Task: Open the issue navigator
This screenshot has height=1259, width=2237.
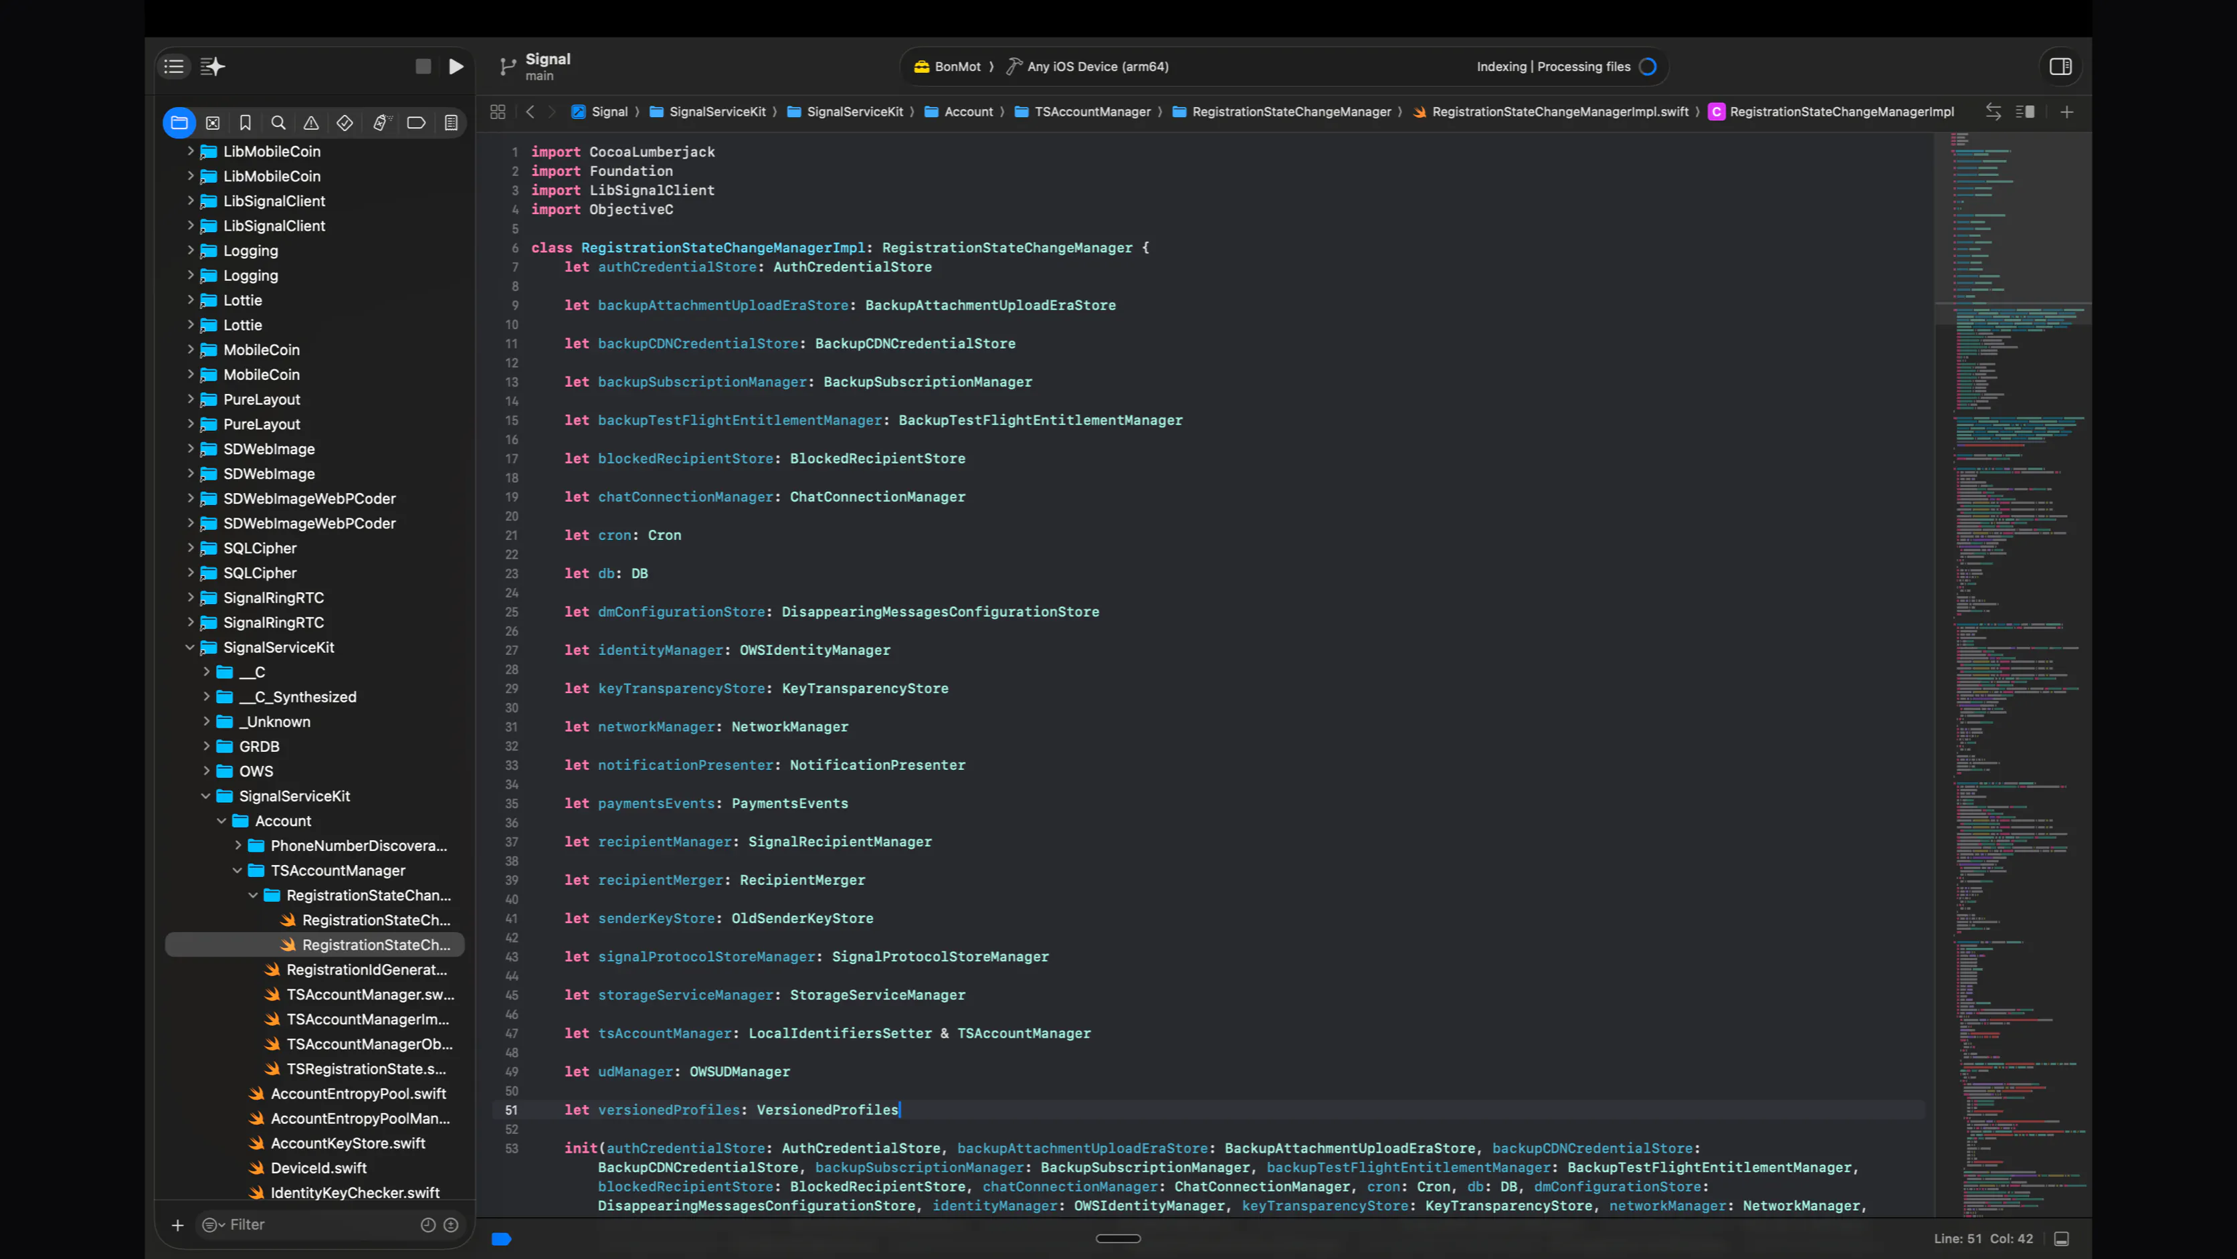Action: [311, 123]
